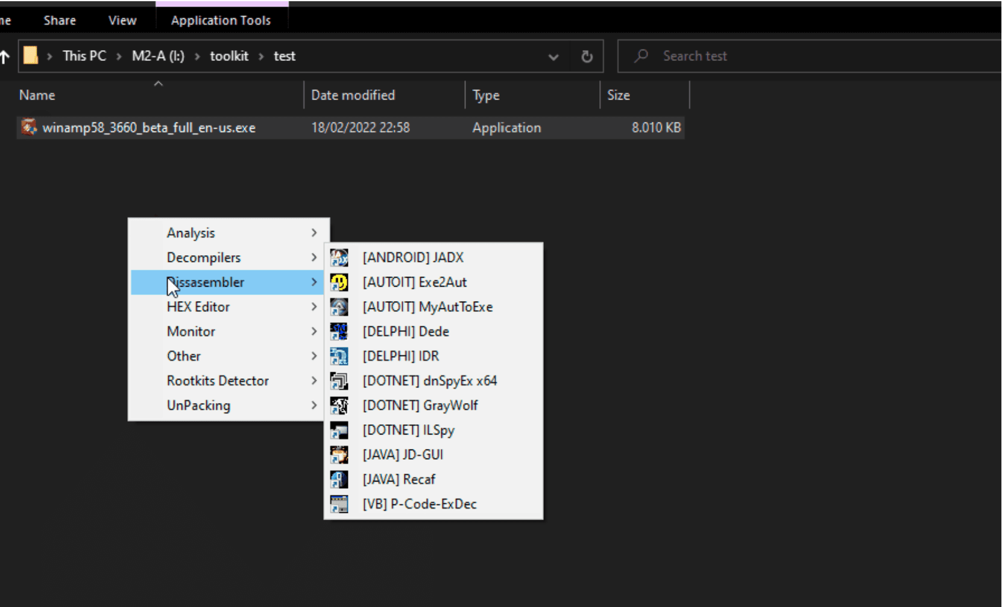Choose the MyAutToExe icon

pos(339,307)
